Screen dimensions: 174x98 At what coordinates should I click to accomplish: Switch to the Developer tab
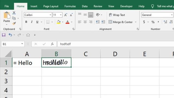point(126,6)
